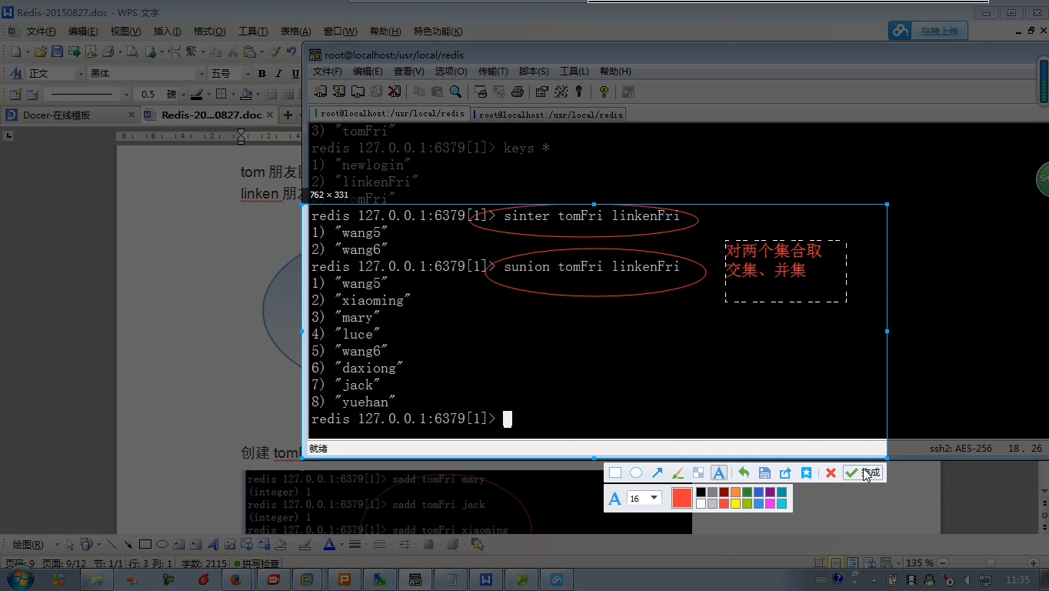Toggle bold B formatting in WPS
This screenshot has height=591, width=1049.
261,74
